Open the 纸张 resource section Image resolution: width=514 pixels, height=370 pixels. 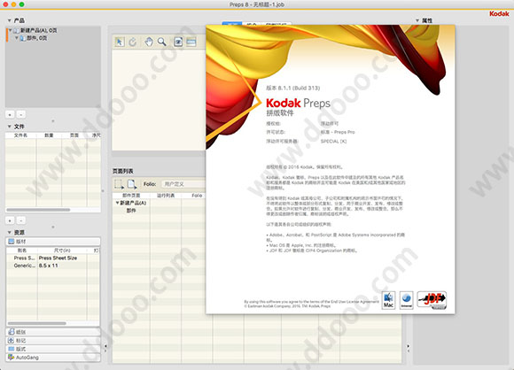pyautogui.click(x=53, y=332)
